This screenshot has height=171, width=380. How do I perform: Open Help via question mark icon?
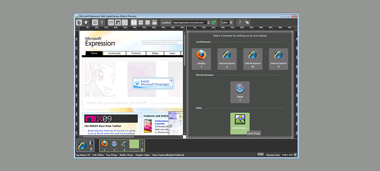point(240,23)
